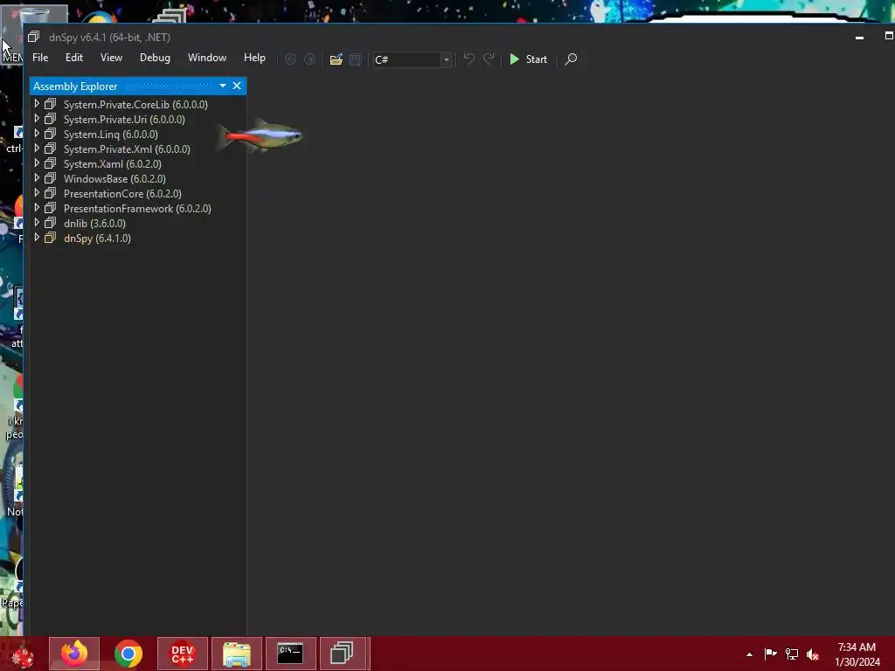Screen dimensions: 895x671
Task: Select dnlib (3.6.0.0) entry
Action: [94, 223]
